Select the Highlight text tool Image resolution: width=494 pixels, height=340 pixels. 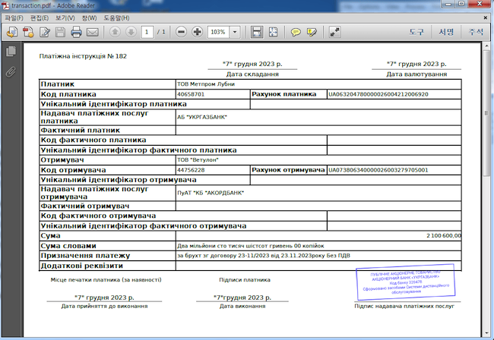[312, 32]
